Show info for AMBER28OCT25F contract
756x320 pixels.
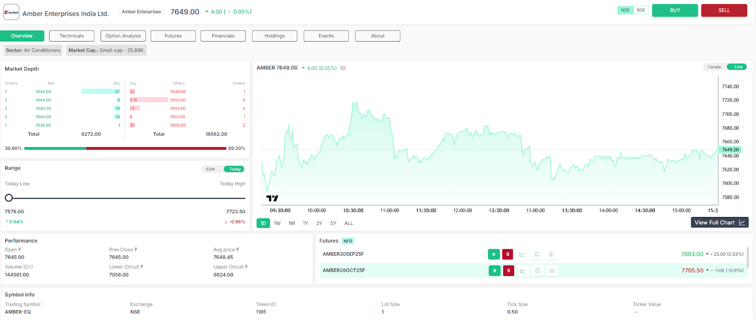(x=552, y=271)
